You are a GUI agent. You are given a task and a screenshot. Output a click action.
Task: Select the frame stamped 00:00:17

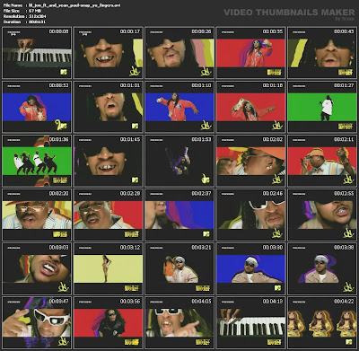coord(108,53)
